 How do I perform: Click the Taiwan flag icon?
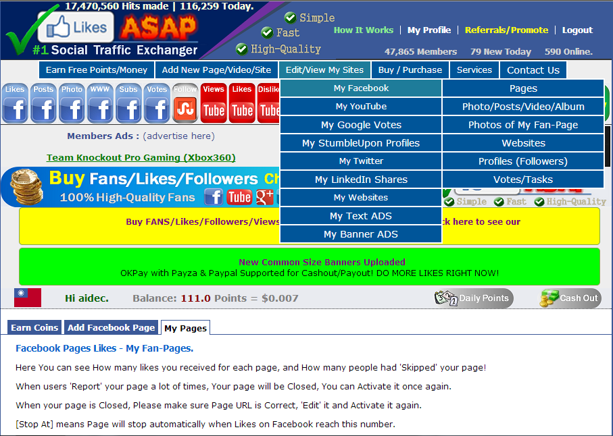pos(28,298)
